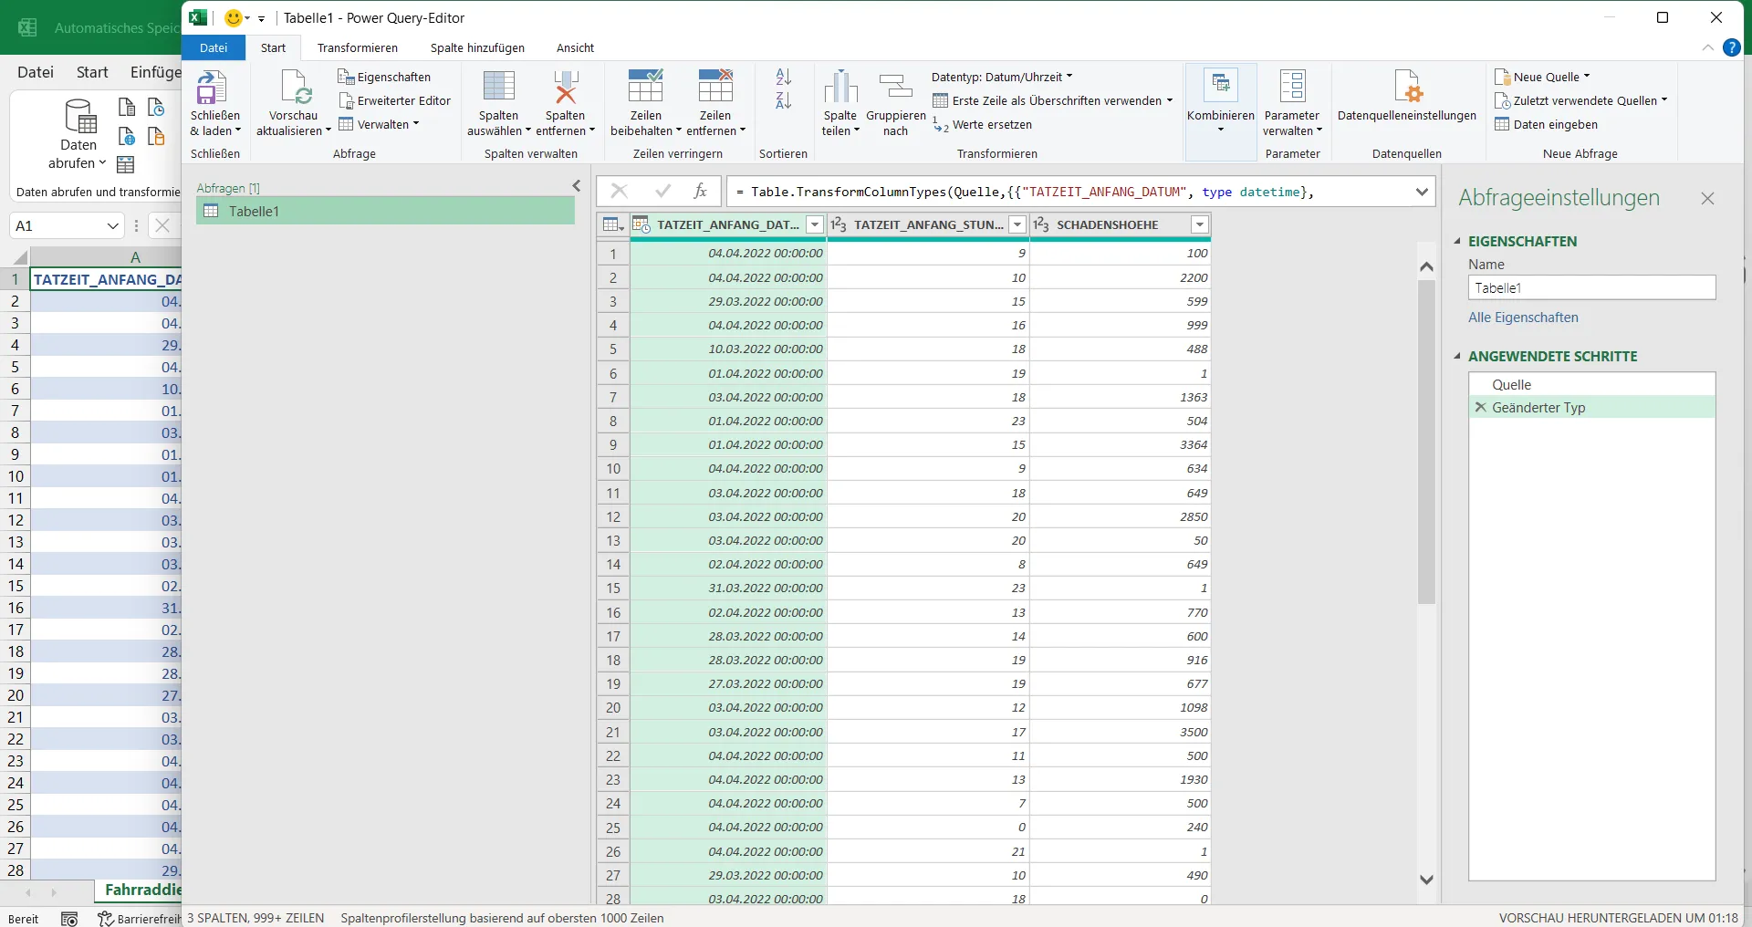Open Neue Quelle dropdown
This screenshot has height=927, width=1752.
[x=1542, y=78]
